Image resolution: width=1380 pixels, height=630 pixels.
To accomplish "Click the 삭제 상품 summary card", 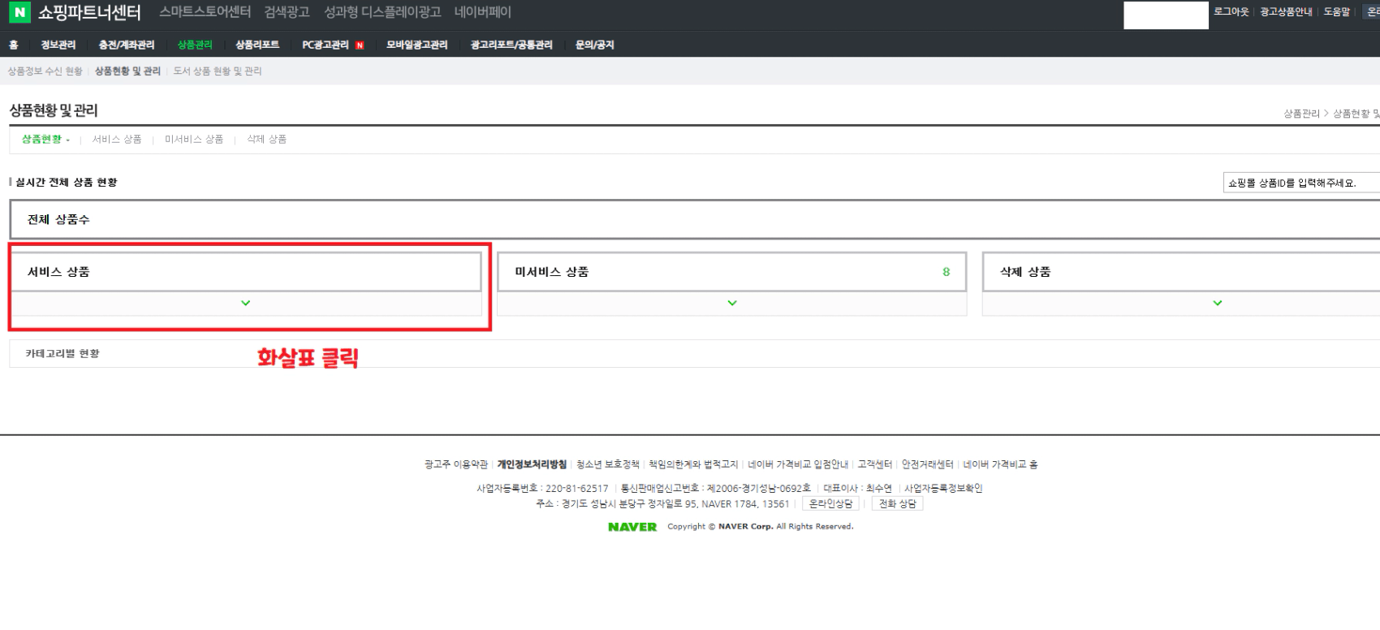I will [1181, 272].
